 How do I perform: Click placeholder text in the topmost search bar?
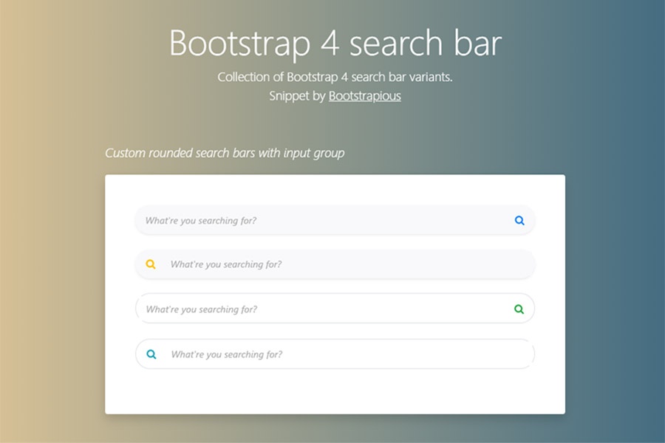(201, 221)
